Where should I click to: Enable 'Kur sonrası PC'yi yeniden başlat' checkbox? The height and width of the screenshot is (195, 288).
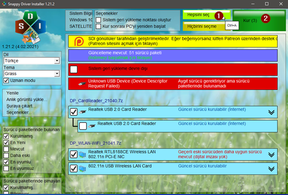pyautogui.click(x=98, y=26)
